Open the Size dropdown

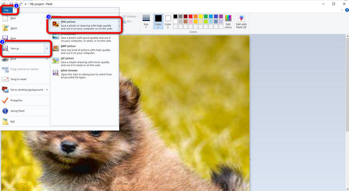point(146,21)
